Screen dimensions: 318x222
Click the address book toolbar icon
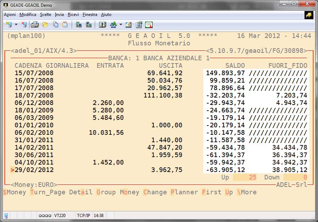point(103,25)
